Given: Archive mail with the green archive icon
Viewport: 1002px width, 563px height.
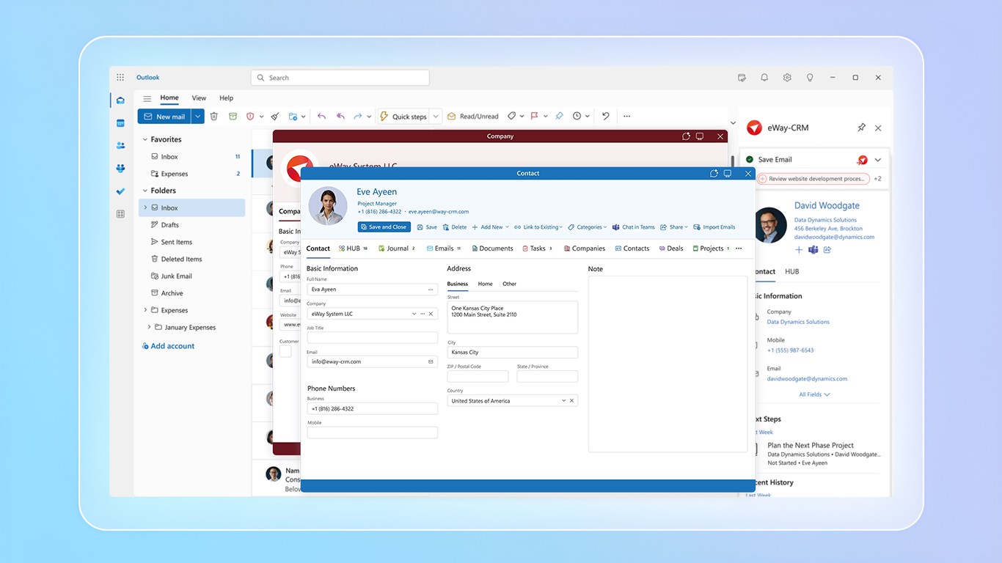Looking at the screenshot, I should tap(233, 116).
